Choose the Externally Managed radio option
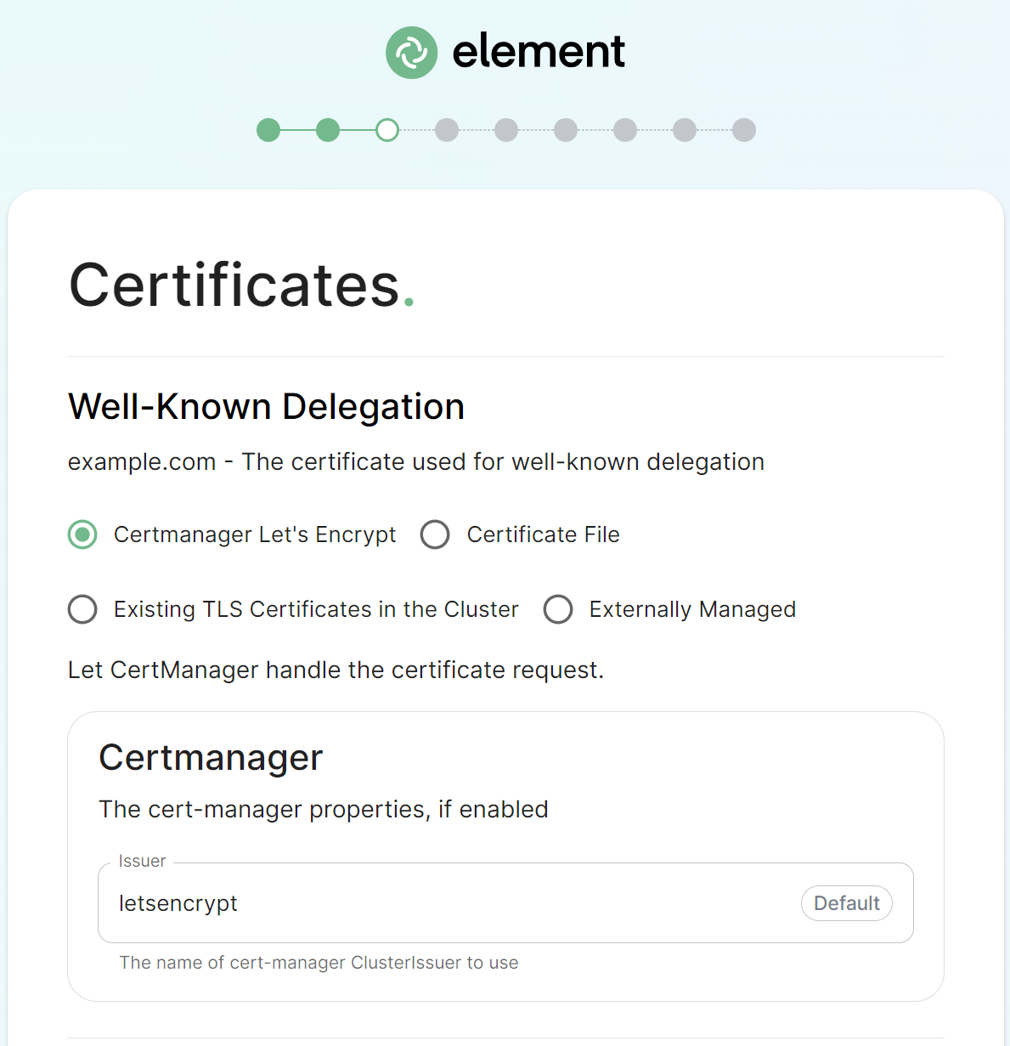Viewport: 1010px width, 1046px height. 558,609
